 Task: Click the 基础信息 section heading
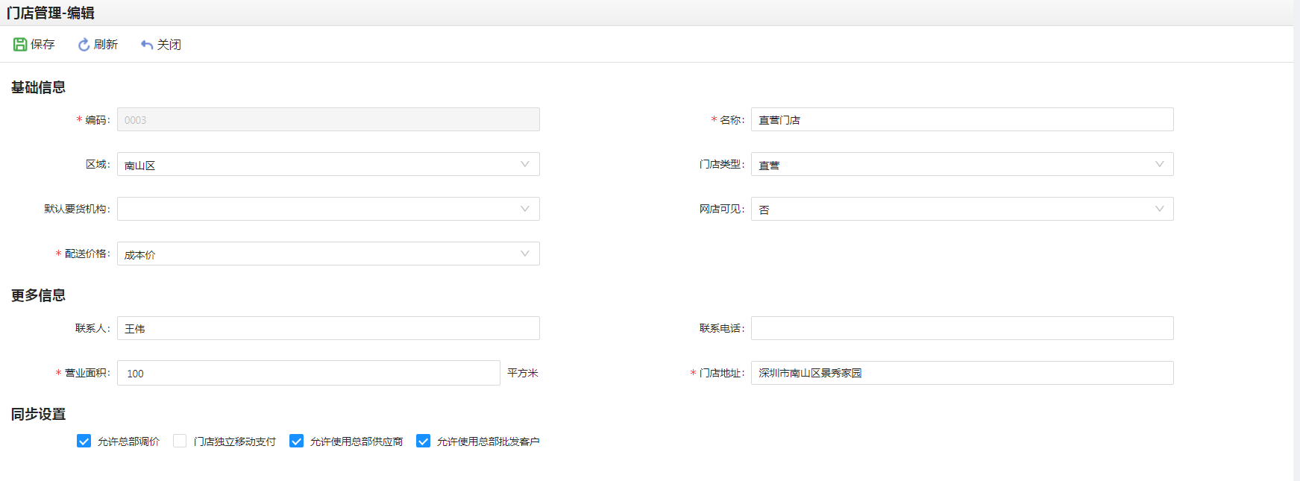point(38,87)
